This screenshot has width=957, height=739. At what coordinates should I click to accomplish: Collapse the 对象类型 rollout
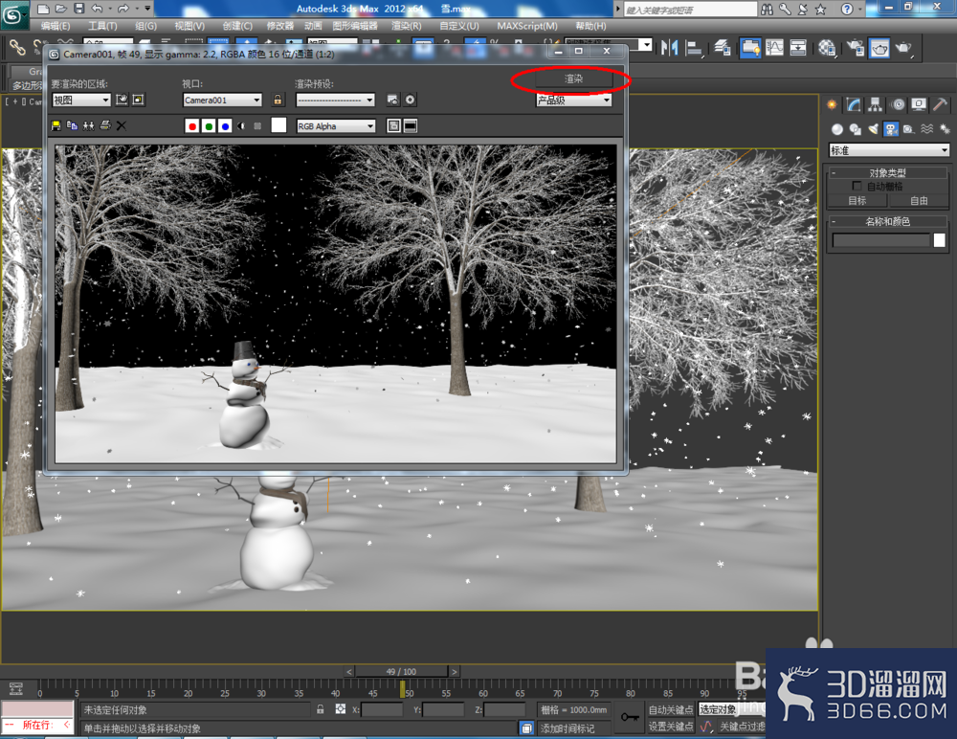point(887,173)
